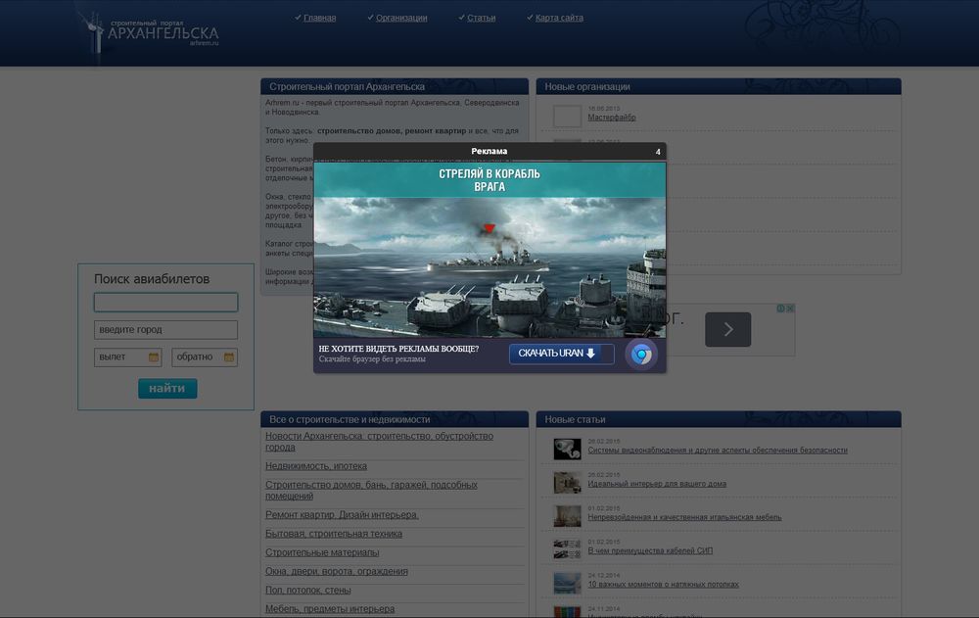Click the введите город input field
This screenshot has width=979, height=618.
click(x=165, y=329)
